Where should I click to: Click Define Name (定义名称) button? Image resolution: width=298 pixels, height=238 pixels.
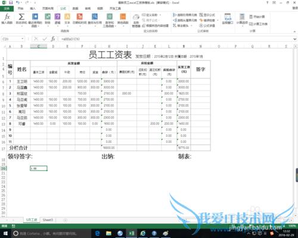click(x=150, y=15)
